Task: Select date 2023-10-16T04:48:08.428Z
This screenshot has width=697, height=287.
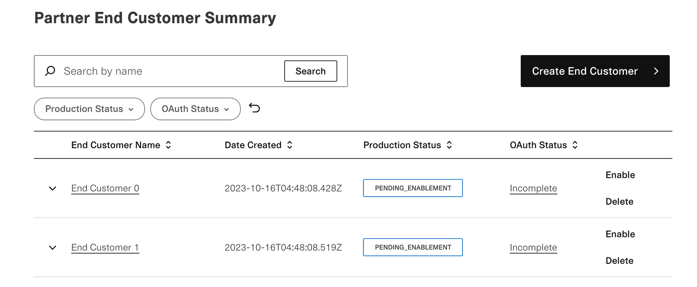Action: pos(283,188)
